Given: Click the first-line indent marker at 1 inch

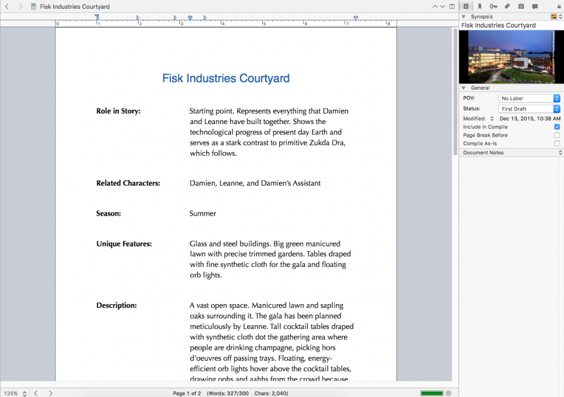Looking at the screenshot, I should 97,16.
